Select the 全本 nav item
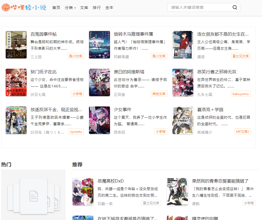 109,8
